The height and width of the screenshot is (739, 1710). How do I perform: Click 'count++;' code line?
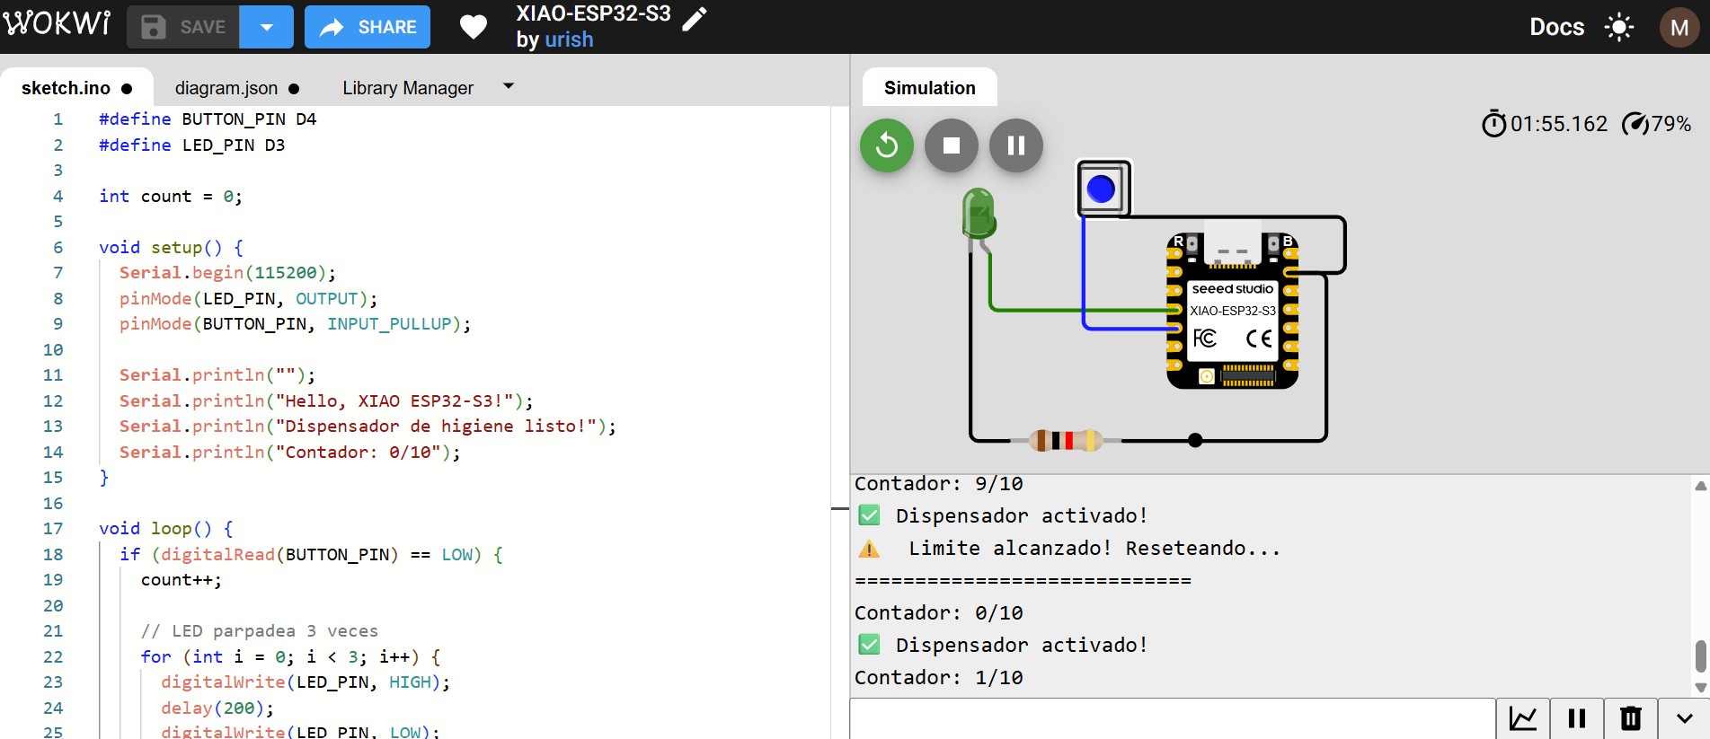pos(182,580)
